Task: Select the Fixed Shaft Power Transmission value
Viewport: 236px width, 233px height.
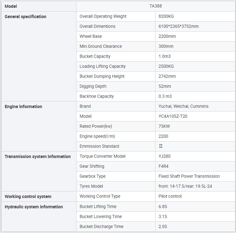Action: tap(189, 176)
